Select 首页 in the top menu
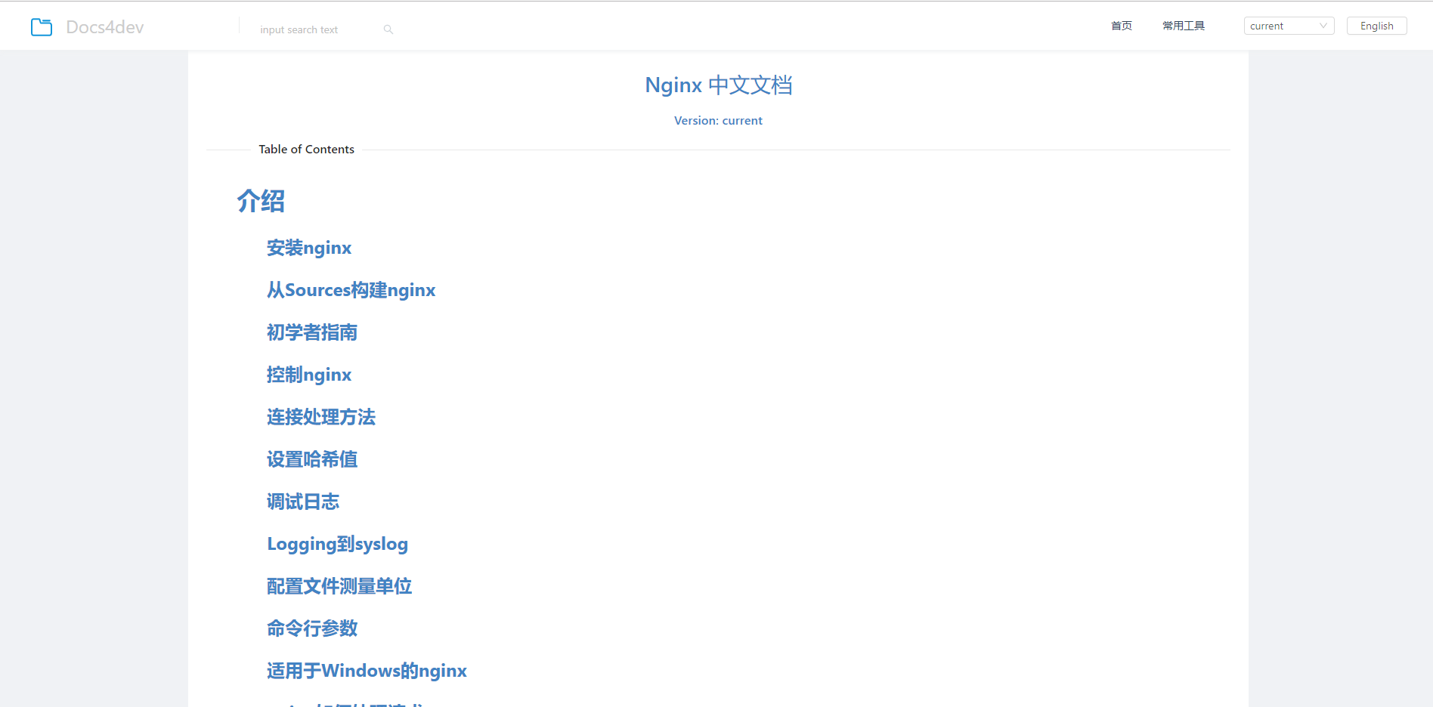 point(1121,25)
